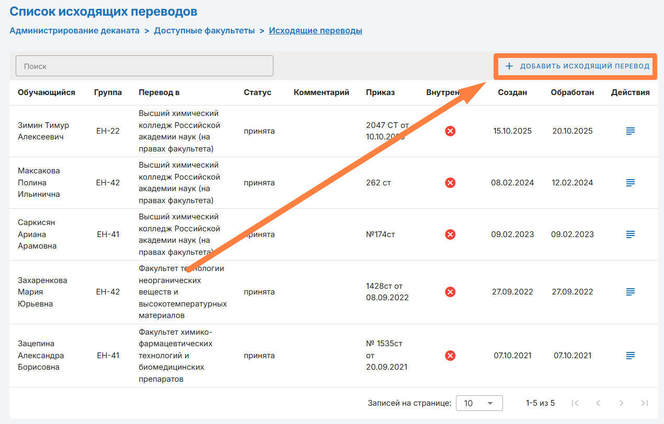This screenshot has width=664, height=424.
Task: Click Добавить исходящий перевод button
Action: 577,66
